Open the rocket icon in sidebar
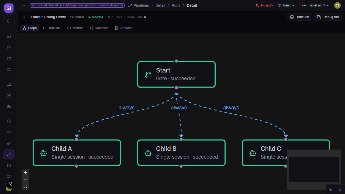Screen dimensions: 345x194 [9, 143]
